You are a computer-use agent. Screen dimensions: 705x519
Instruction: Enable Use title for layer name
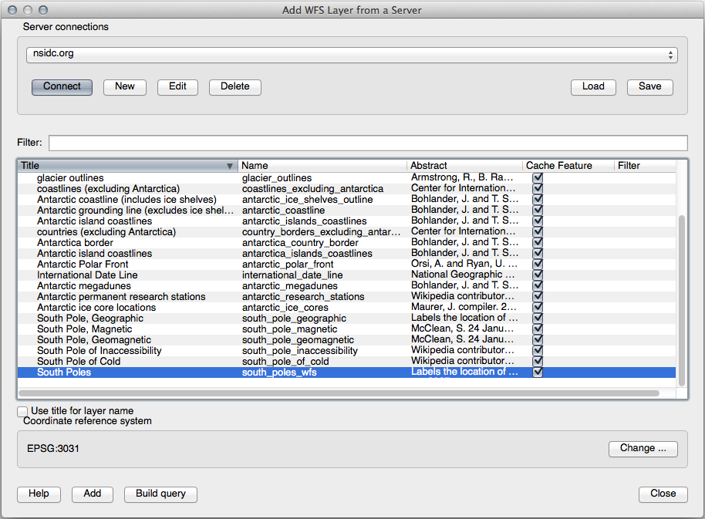[x=23, y=412]
